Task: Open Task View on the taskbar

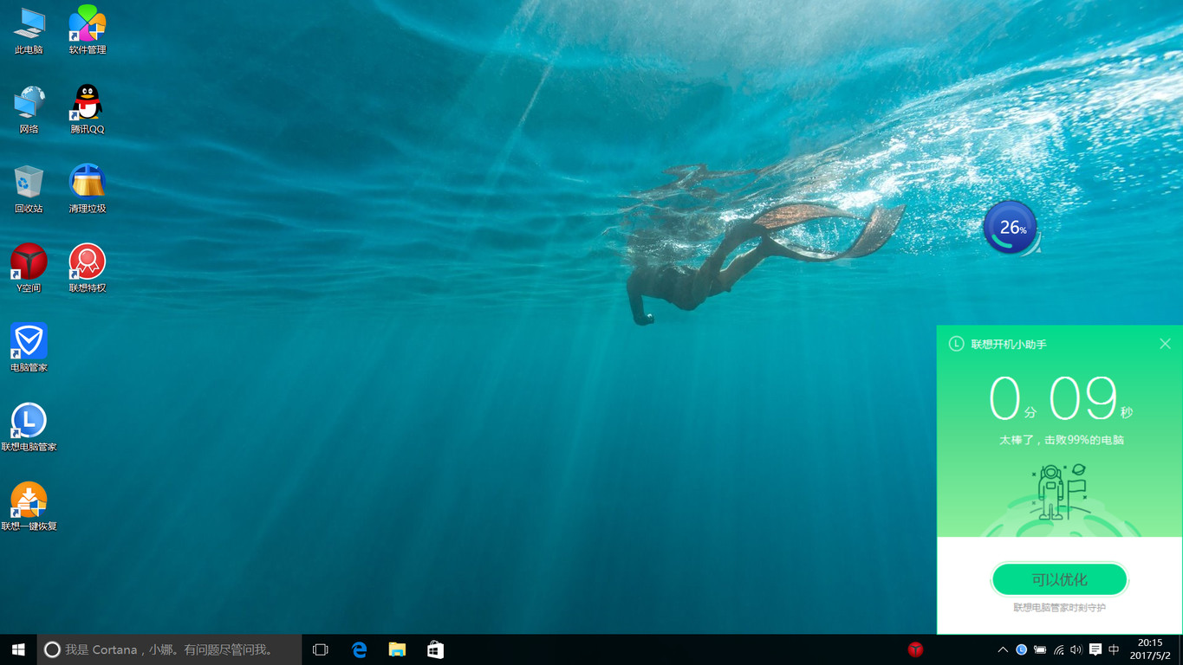Action: click(x=321, y=649)
